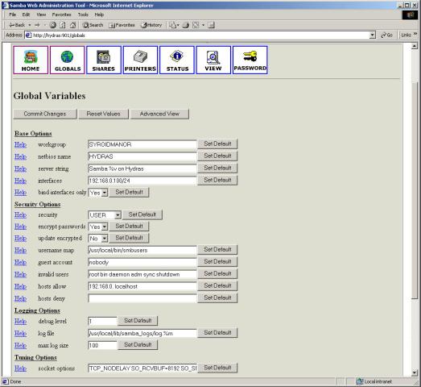The height and width of the screenshot is (387, 421).
Task: Click the browser Forward arrow
Action: click(37, 25)
